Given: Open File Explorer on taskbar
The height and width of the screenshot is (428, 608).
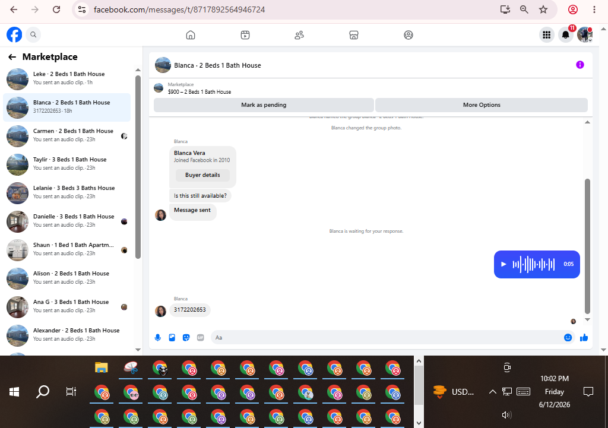Looking at the screenshot, I should coord(101,367).
